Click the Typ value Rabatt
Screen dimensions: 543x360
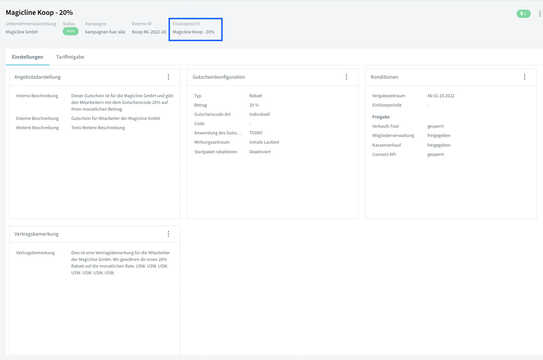click(x=256, y=96)
